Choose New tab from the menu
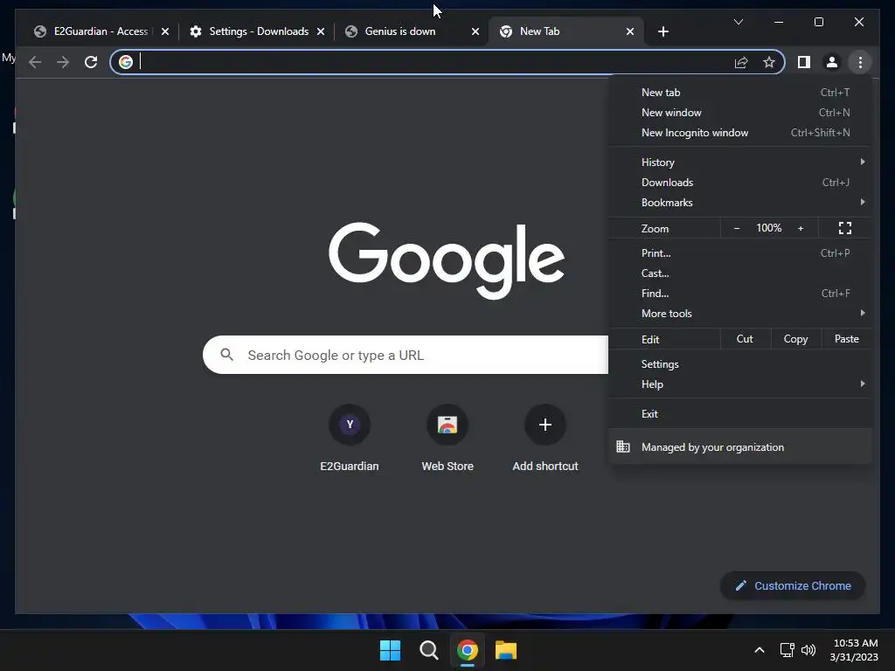Screen dimensions: 895x671 (739, 93)
